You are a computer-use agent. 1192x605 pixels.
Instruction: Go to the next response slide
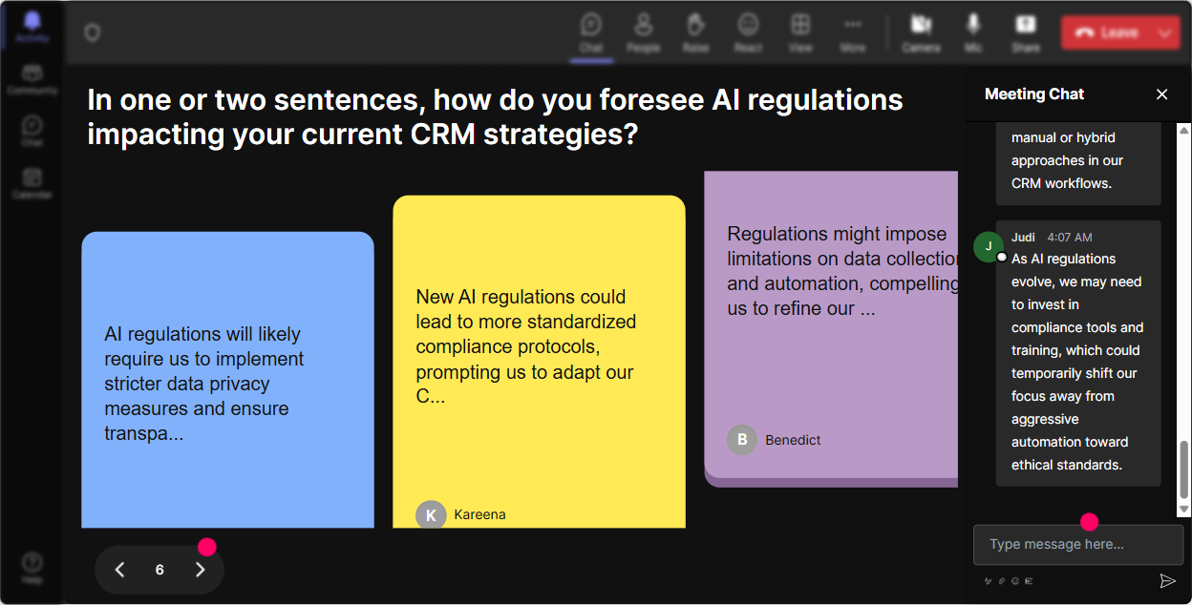pyautogui.click(x=200, y=570)
